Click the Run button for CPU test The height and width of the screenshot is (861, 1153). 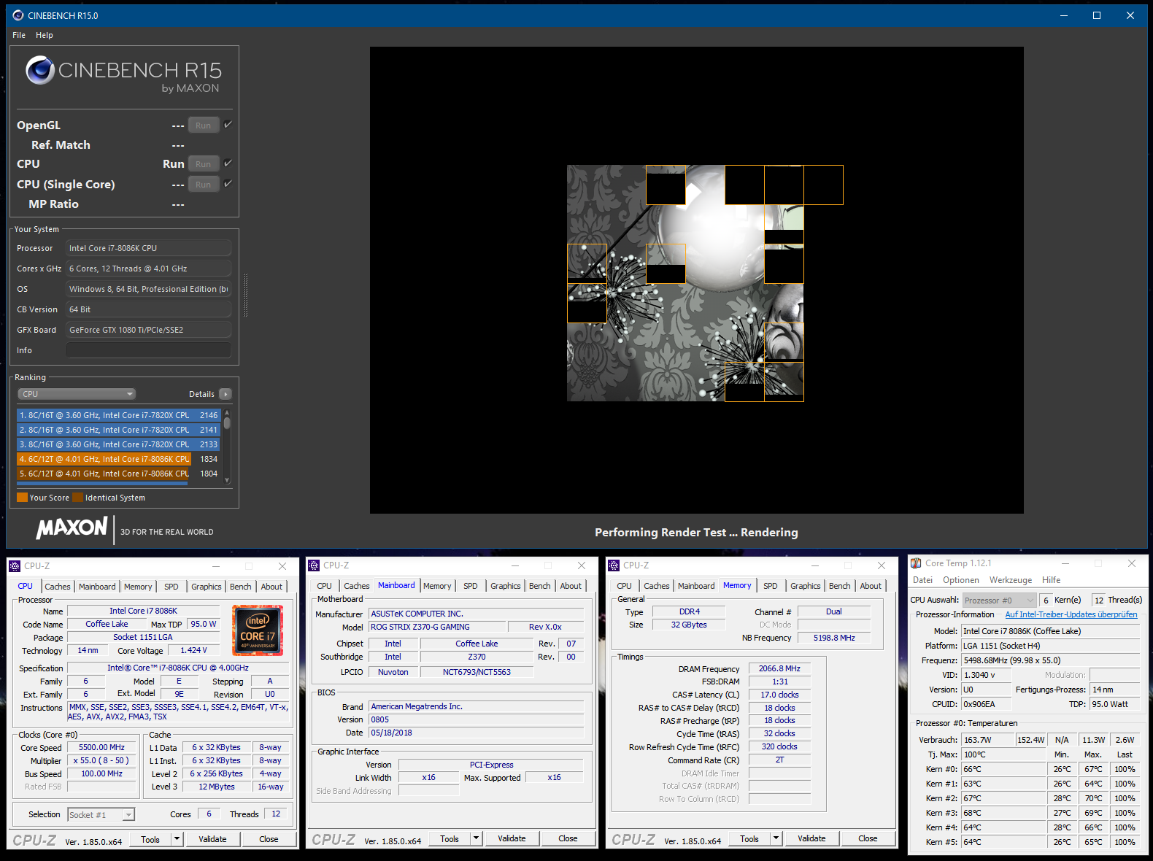point(203,164)
